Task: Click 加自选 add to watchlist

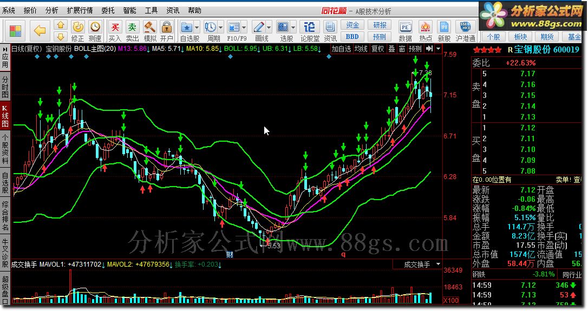Action: coord(341,49)
